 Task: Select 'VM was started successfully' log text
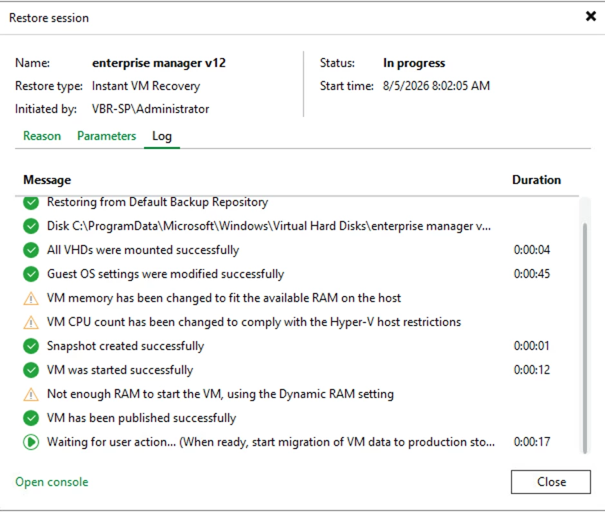click(x=120, y=370)
